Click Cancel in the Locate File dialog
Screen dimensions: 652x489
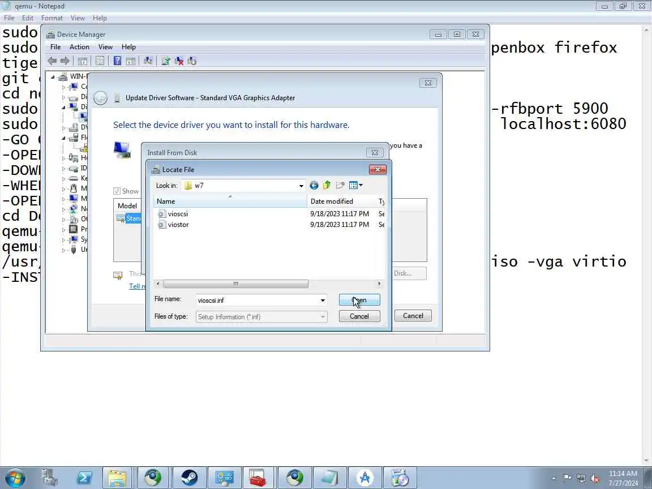click(359, 316)
